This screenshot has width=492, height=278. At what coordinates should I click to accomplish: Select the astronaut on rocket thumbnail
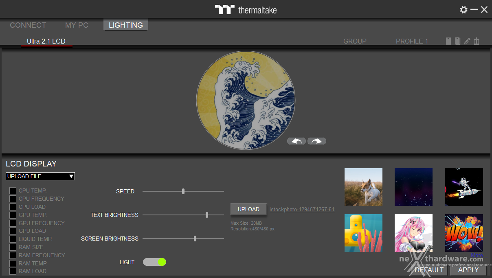(464, 187)
